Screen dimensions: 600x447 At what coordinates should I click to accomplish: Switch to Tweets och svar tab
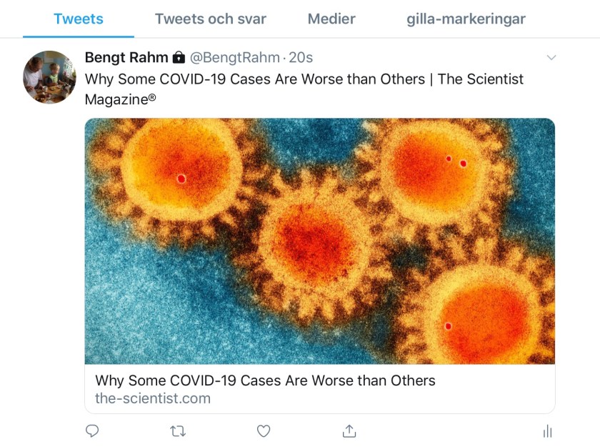point(210,19)
